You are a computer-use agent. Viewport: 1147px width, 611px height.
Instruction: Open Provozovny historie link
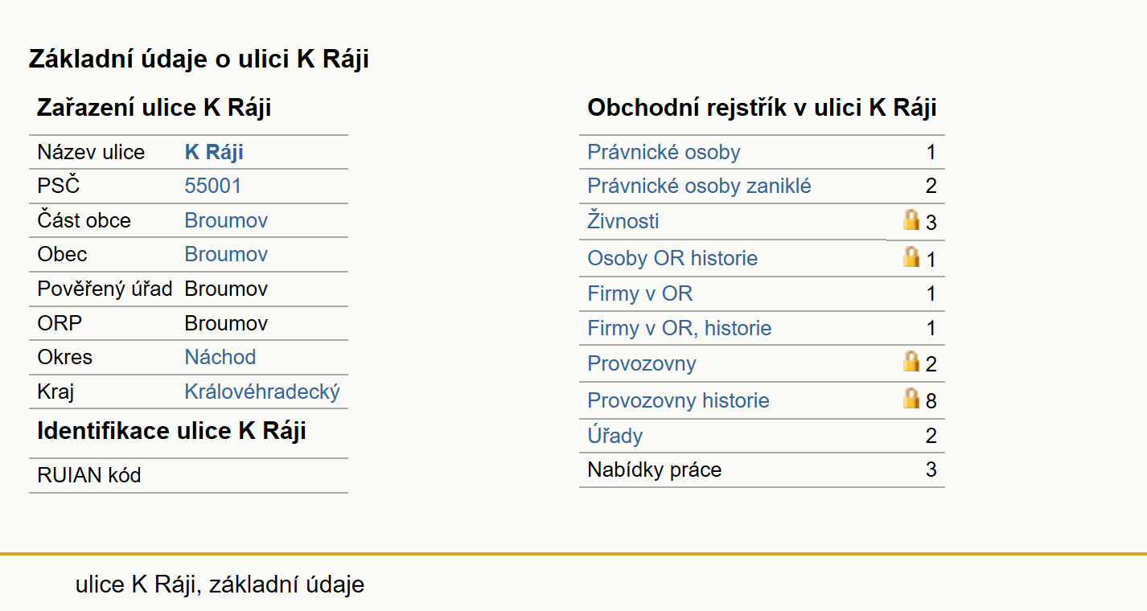coord(678,400)
